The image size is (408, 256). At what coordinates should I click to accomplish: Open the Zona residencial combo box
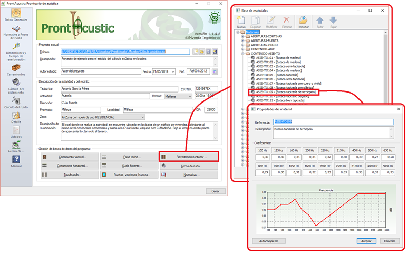pos(103,117)
